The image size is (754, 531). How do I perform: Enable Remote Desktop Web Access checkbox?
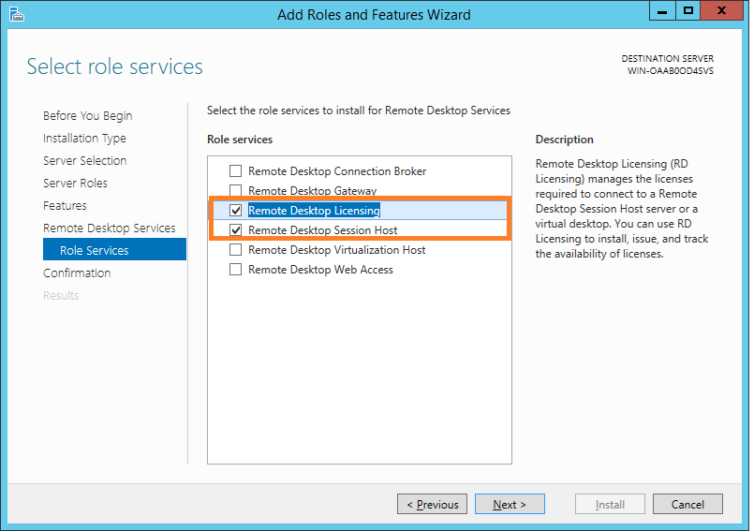tap(236, 270)
